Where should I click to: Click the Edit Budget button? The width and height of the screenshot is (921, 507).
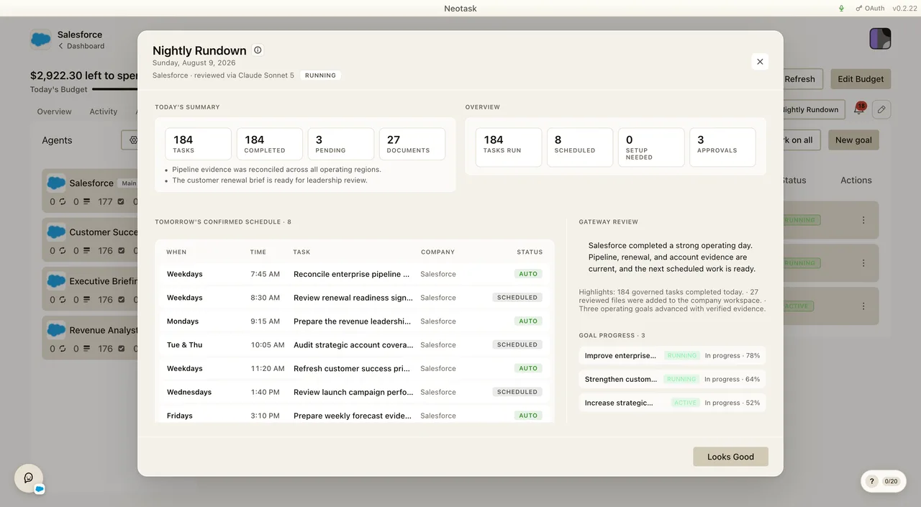tap(861, 79)
